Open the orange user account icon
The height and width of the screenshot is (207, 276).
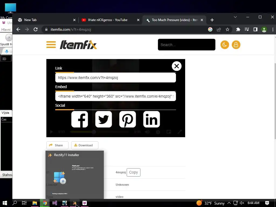[236, 45]
